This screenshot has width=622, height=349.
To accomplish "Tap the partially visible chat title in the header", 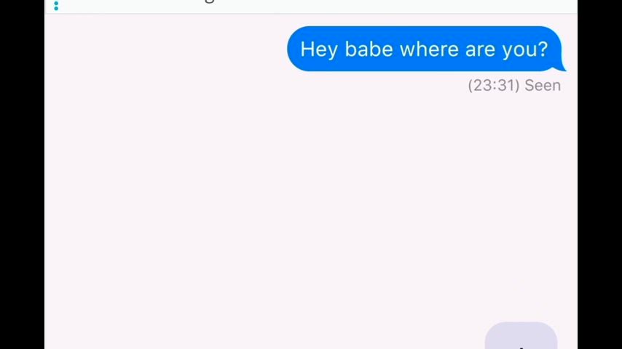I will (x=209, y=1).
